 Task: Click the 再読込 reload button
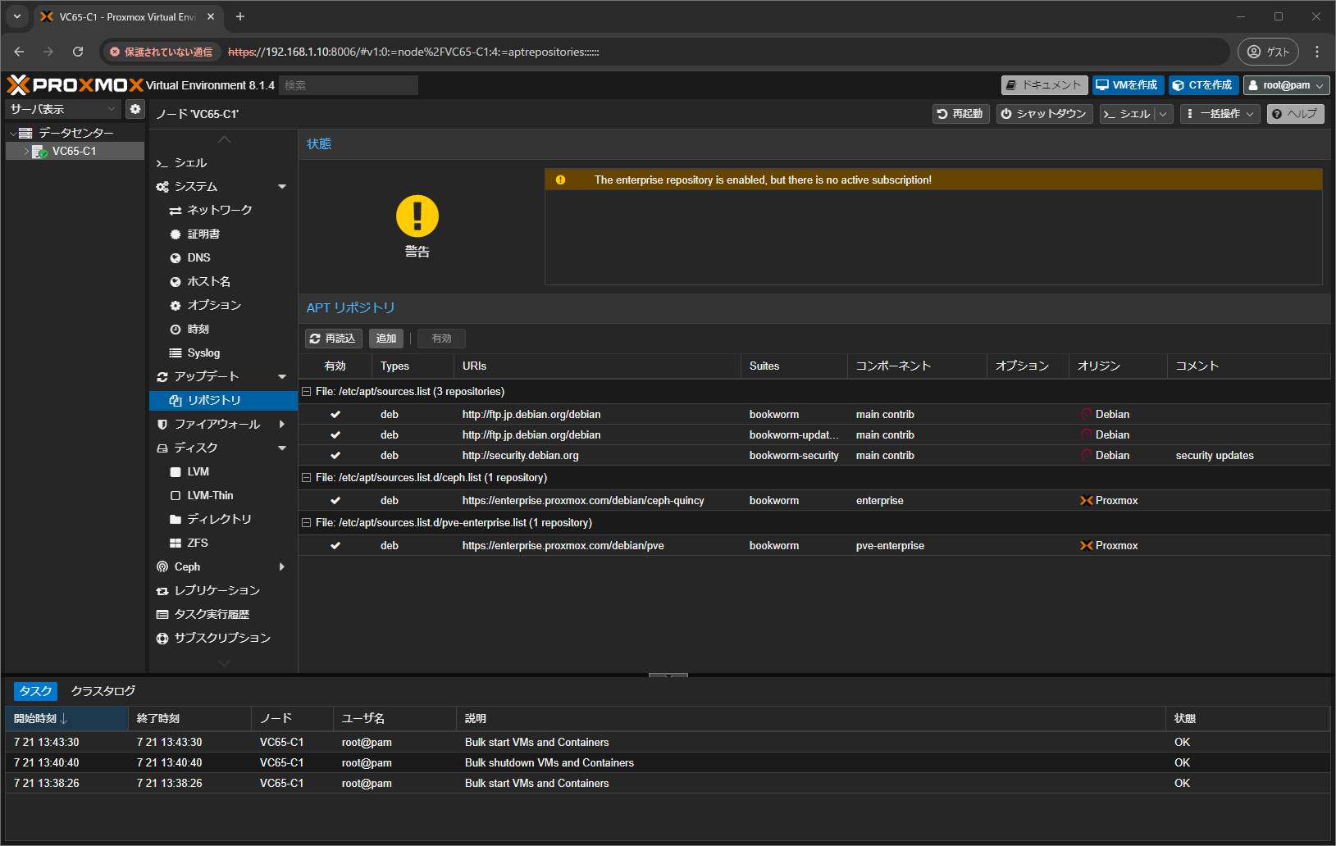tap(334, 339)
